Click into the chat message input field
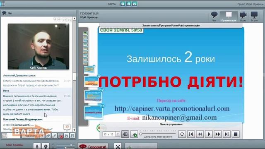 [14, 136]
